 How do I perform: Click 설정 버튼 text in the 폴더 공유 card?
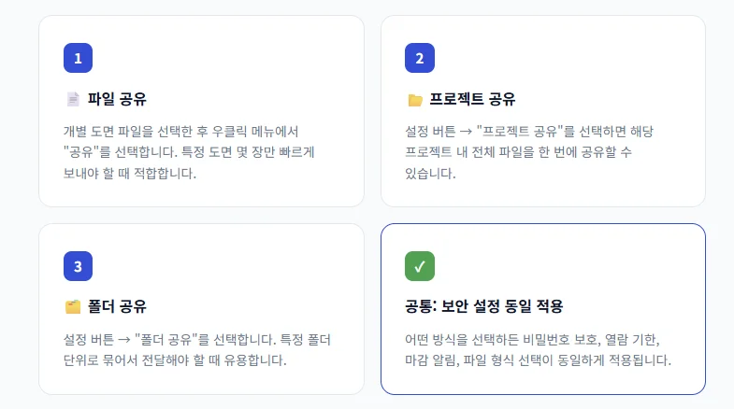pyautogui.click(x=87, y=339)
